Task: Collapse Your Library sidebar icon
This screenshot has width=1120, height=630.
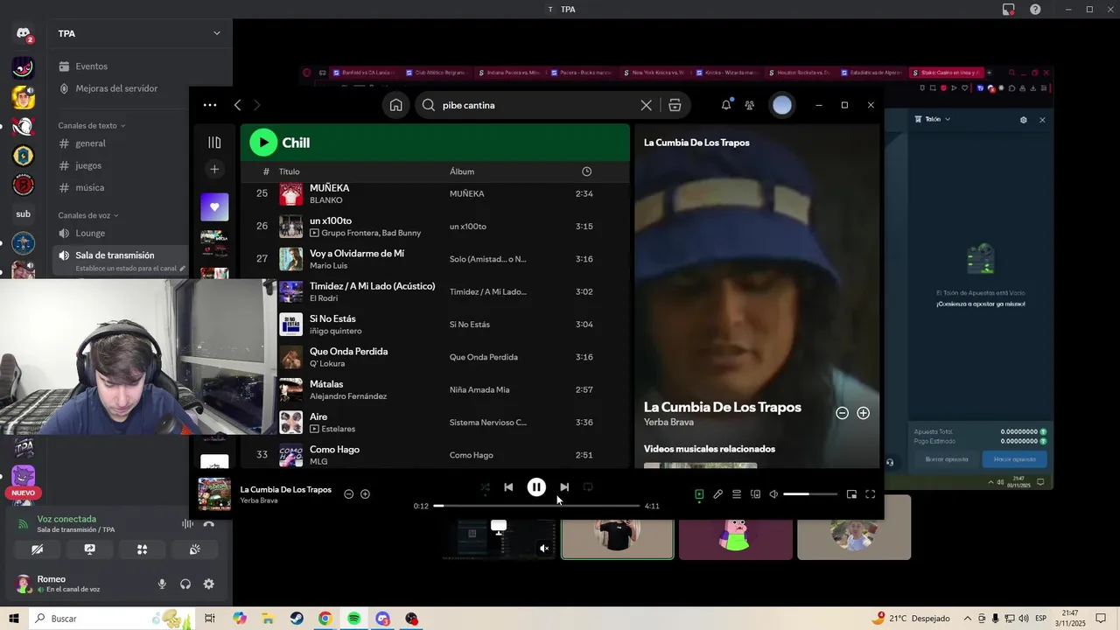Action: coord(214,143)
